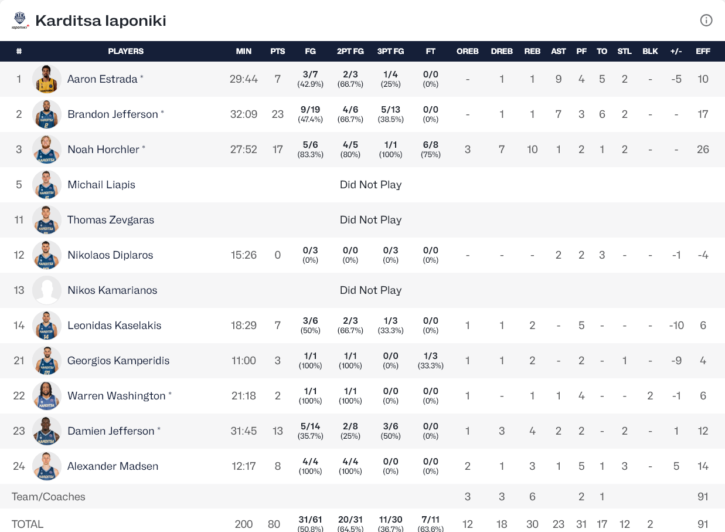Sort by the REB column header
This screenshot has width=725, height=532.
[532, 51]
